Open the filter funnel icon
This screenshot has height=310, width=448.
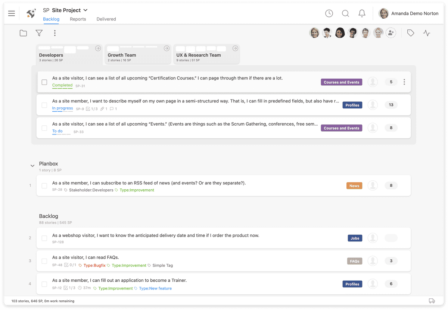pyautogui.click(x=39, y=33)
